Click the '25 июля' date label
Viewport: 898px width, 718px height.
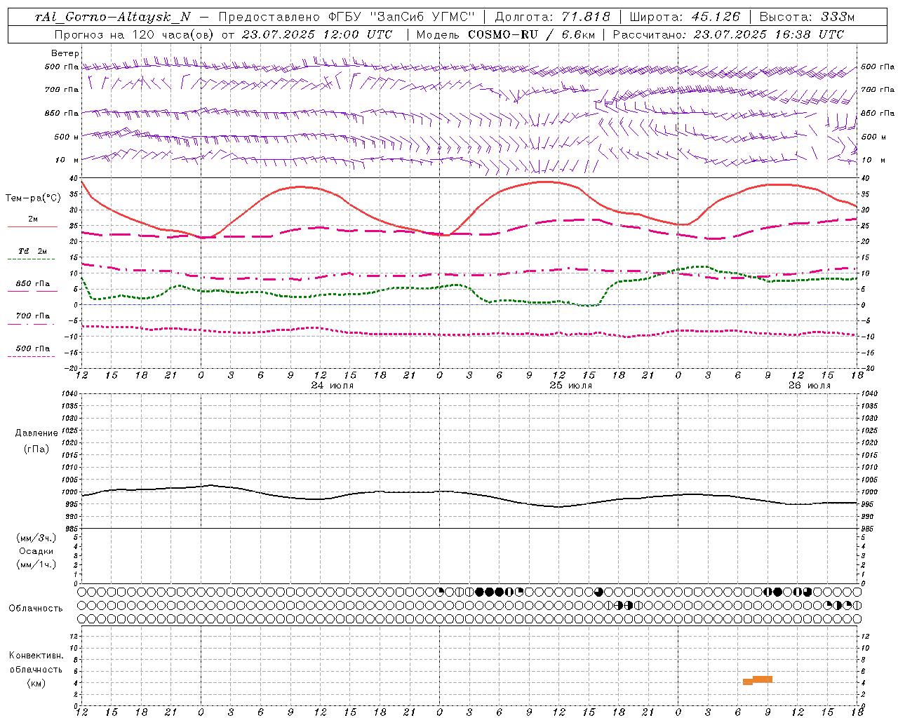(x=571, y=386)
